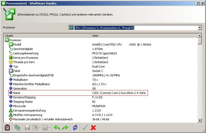Screen dimensions: 206x133
Task: Click the value Dual-Core
Action: pyautogui.click(x=98, y=66)
